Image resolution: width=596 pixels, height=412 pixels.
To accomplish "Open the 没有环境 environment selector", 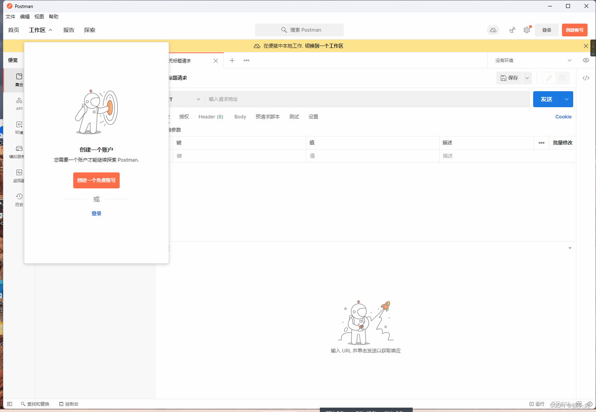I will pos(533,60).
